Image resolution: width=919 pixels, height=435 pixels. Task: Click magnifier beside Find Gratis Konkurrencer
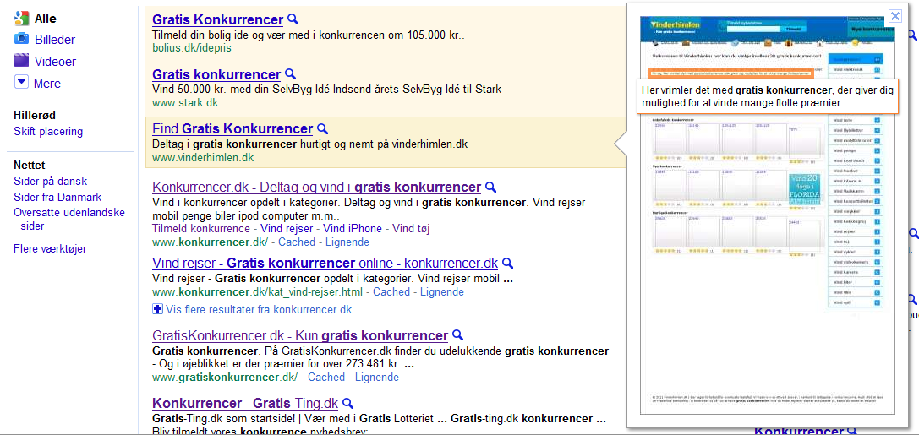pos(322,128)
